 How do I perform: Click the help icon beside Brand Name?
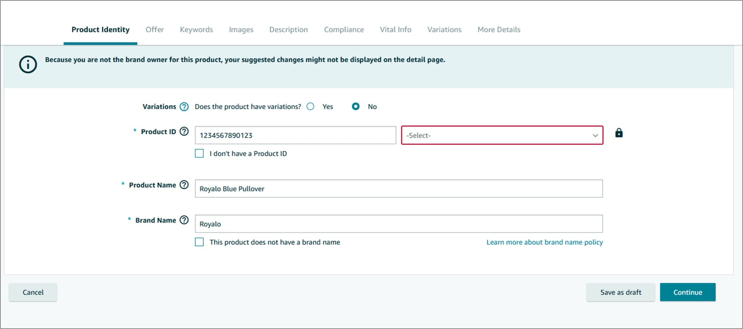tap(184, 220)
